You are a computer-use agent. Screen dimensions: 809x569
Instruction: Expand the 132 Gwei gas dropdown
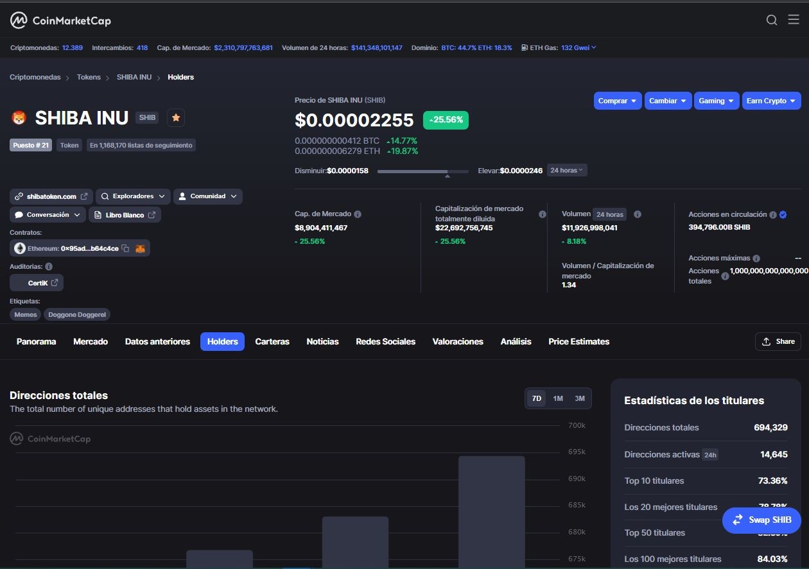point(578,47)
